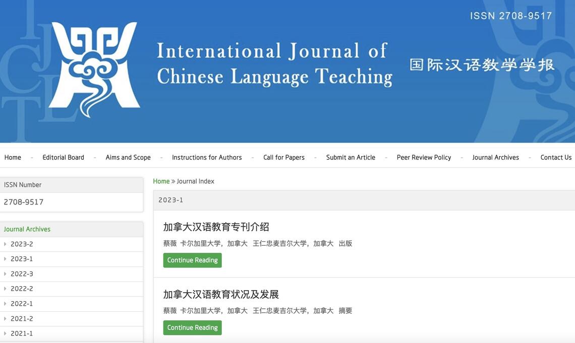Open the 加拿大汉语教育状况及发展 article title

point(221,295)
